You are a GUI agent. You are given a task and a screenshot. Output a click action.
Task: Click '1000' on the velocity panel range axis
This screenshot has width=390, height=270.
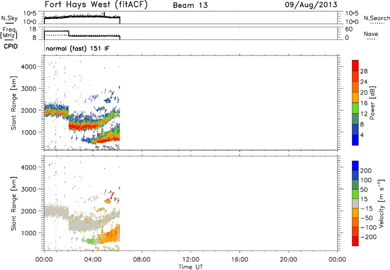pos(28,233)
